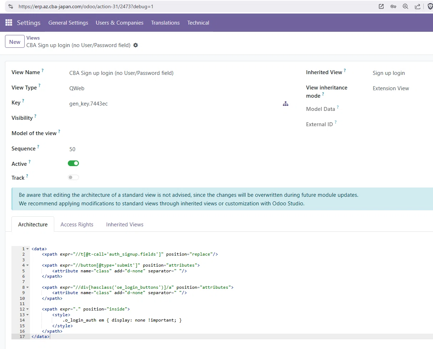433x349 pixels.
Task: Open the Extension View inheritance mode selector
Action: [x=391, y=88]
